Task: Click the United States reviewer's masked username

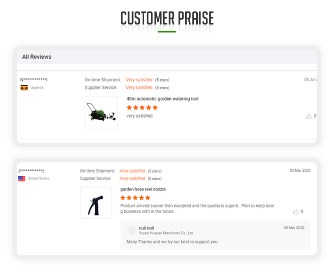Action: tap(31, 171)
